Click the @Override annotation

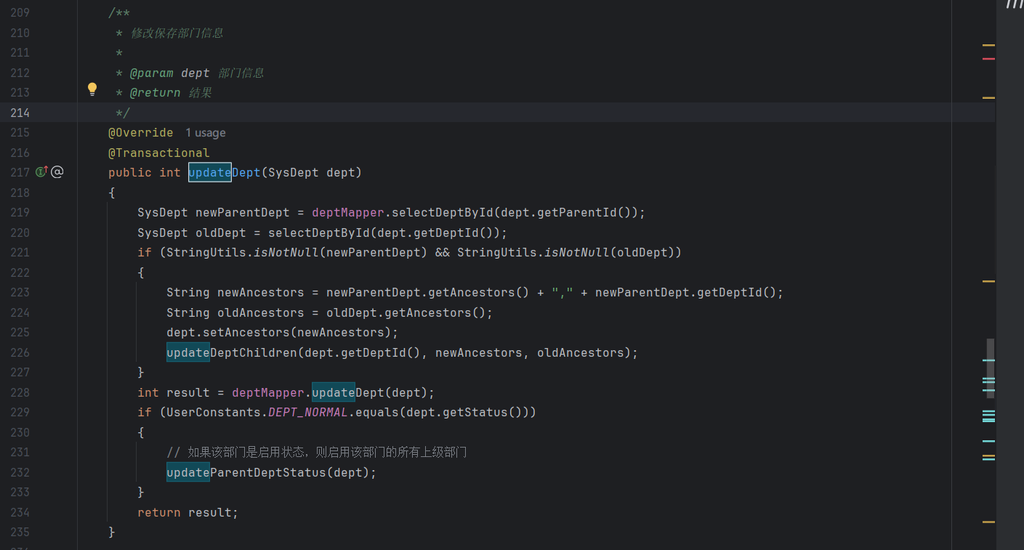(141, 132)
